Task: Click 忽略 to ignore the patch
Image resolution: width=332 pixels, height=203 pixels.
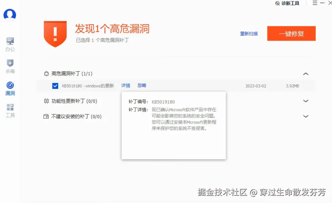Action: click(141, 86)
